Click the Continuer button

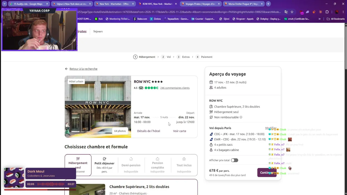click(x=267, y=173)
